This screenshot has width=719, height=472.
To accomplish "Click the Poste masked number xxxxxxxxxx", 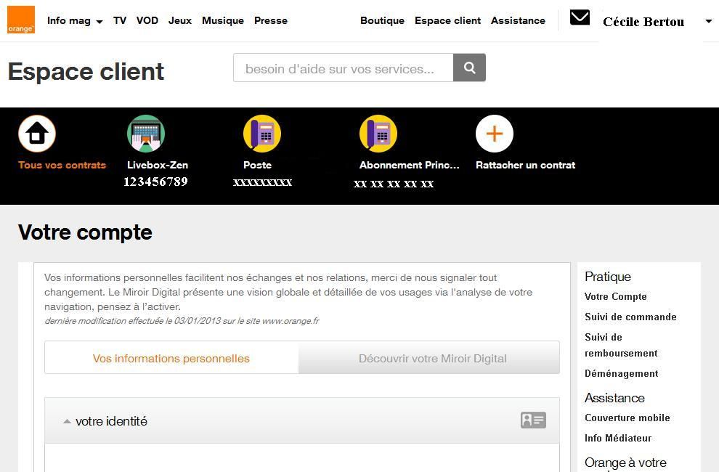I will tap(262, 182).
